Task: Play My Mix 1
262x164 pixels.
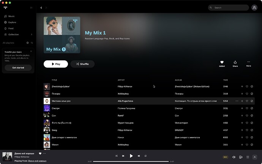Action: point(56,64)
